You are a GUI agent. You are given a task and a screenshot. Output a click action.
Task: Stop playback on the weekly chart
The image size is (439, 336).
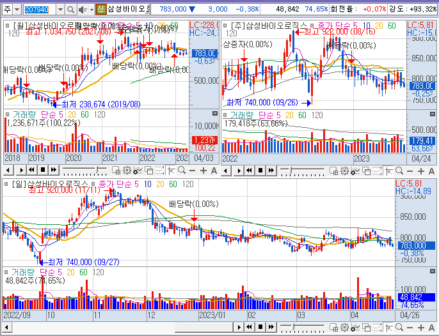point(260,171)
